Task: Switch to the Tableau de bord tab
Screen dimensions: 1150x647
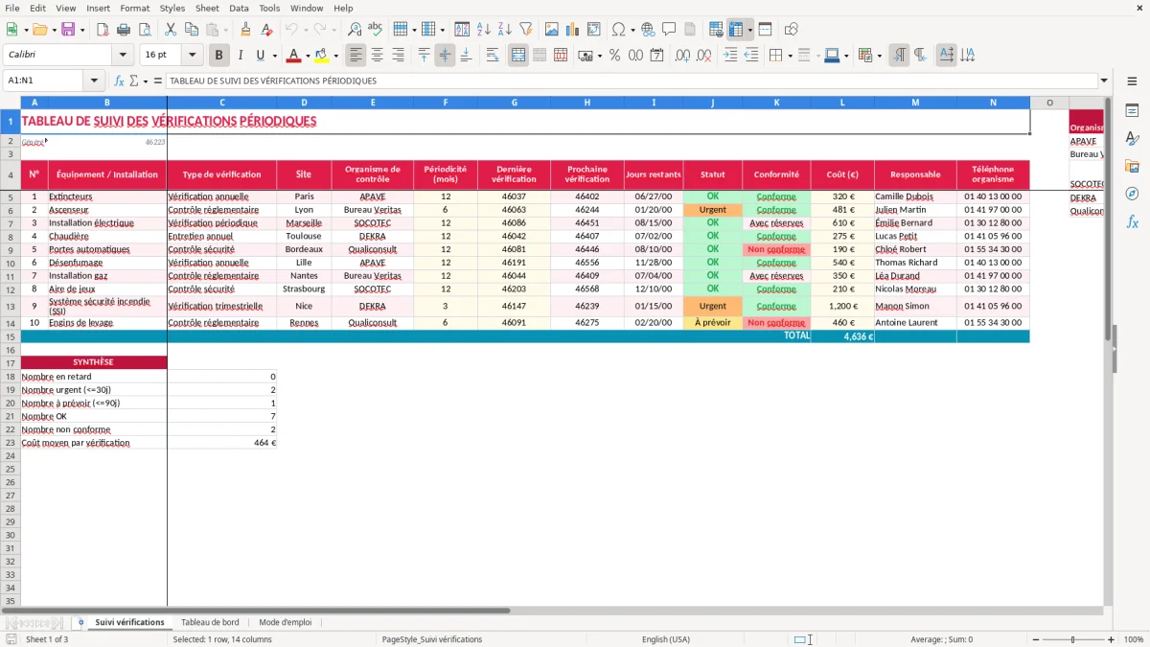Action: [210, 622]
